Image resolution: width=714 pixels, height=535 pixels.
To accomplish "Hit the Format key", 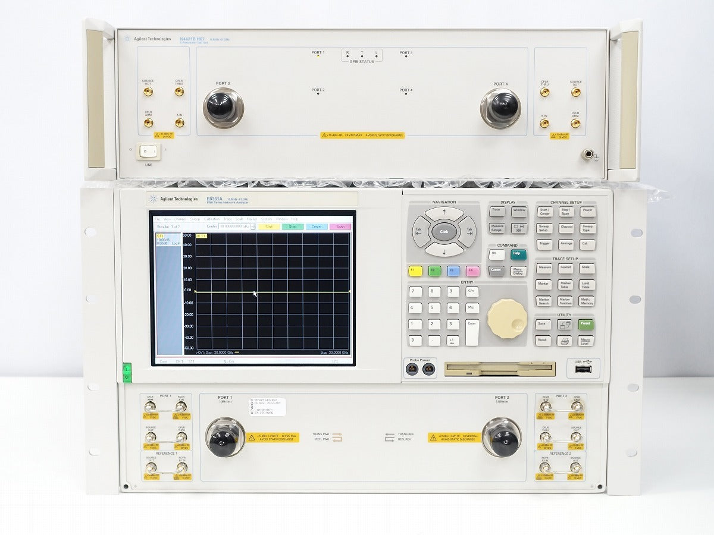I will coord(565,268).
